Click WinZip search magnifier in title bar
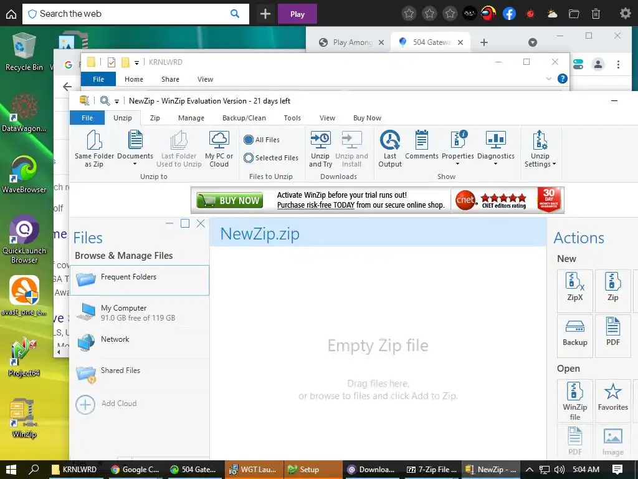 click(105, 100)
